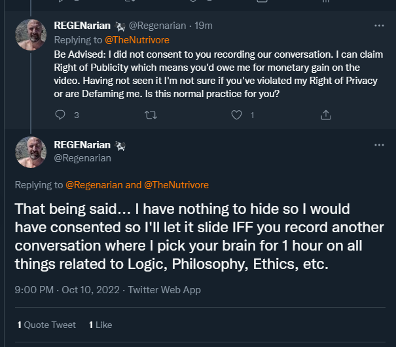The image size is (396, 347).
Task: Open the @TheNutrivore link in the main tweet's reply line
Action: [x=176, y=185]
